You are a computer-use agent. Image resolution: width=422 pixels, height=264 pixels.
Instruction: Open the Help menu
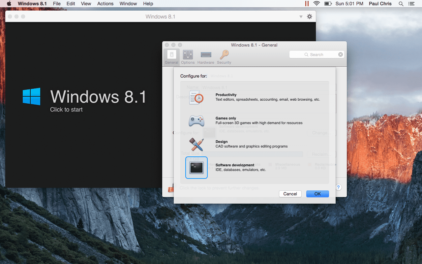[x=148, y=4]
